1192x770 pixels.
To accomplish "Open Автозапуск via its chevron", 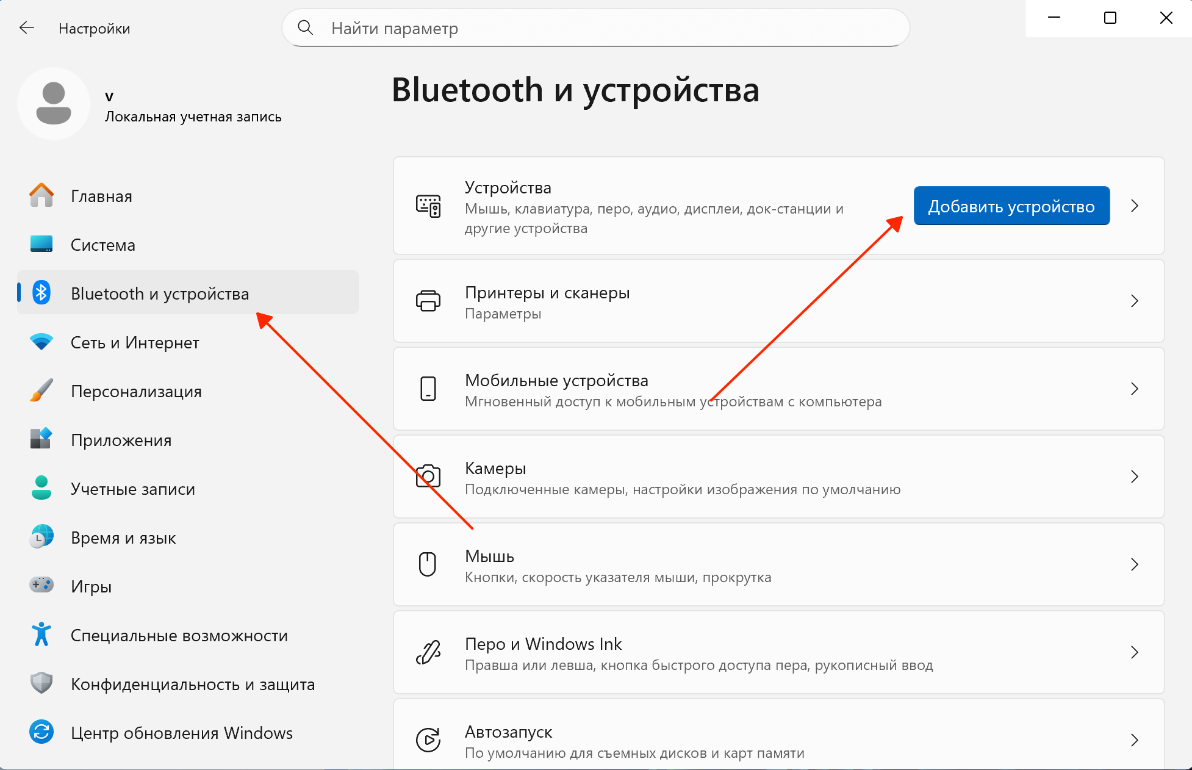I will [1135, 740].
